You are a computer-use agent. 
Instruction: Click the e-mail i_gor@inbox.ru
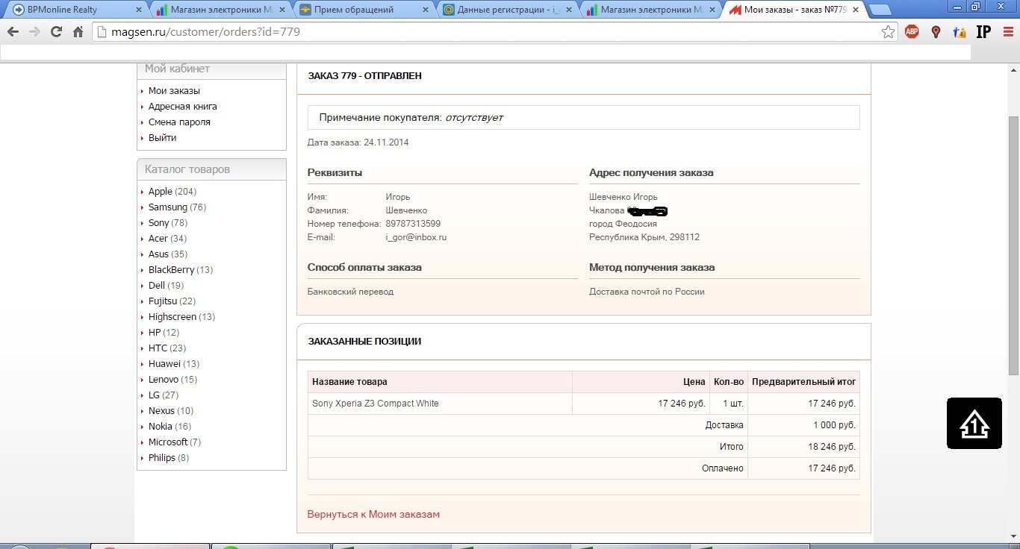[416, 237]
